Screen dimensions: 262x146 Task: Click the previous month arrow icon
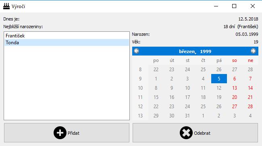(137, 51)
